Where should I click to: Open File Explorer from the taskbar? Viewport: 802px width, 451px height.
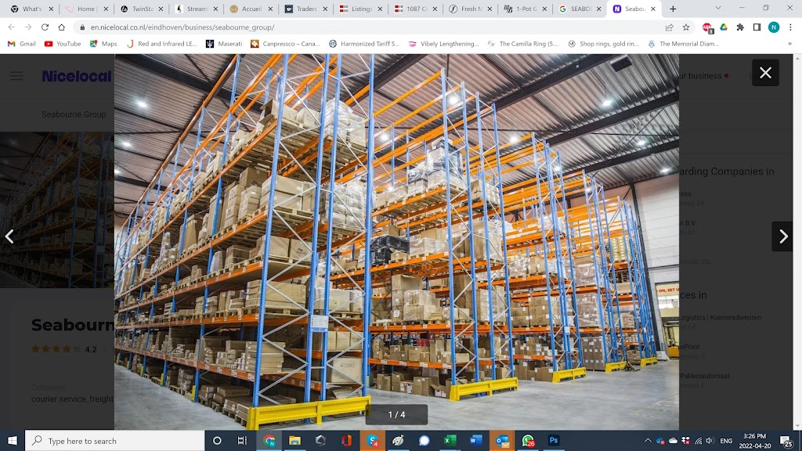click(294, 441)
